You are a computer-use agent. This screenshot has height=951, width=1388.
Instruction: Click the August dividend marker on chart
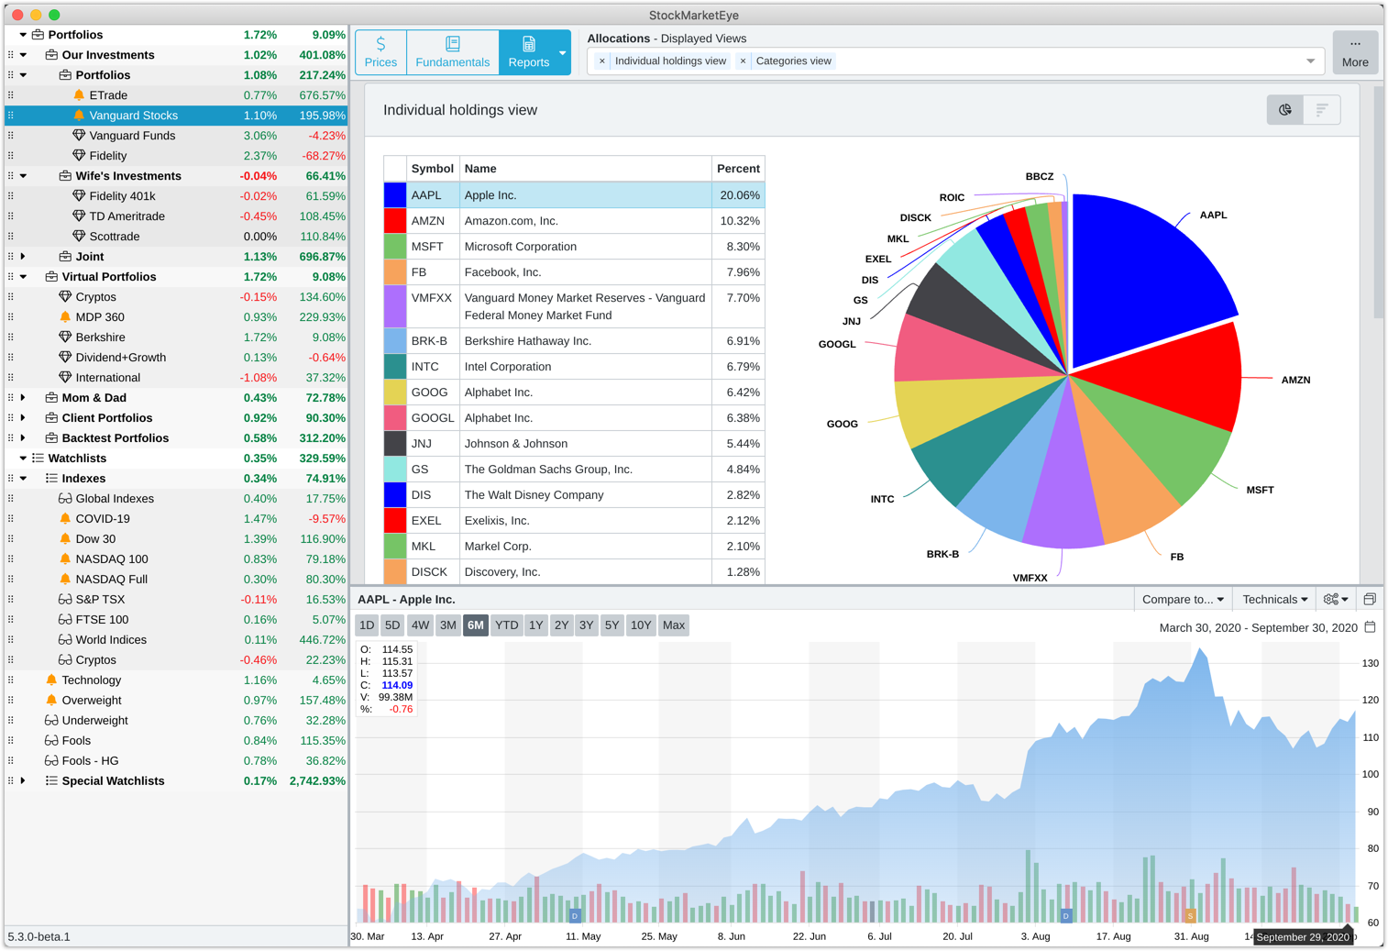(1065, 915)
